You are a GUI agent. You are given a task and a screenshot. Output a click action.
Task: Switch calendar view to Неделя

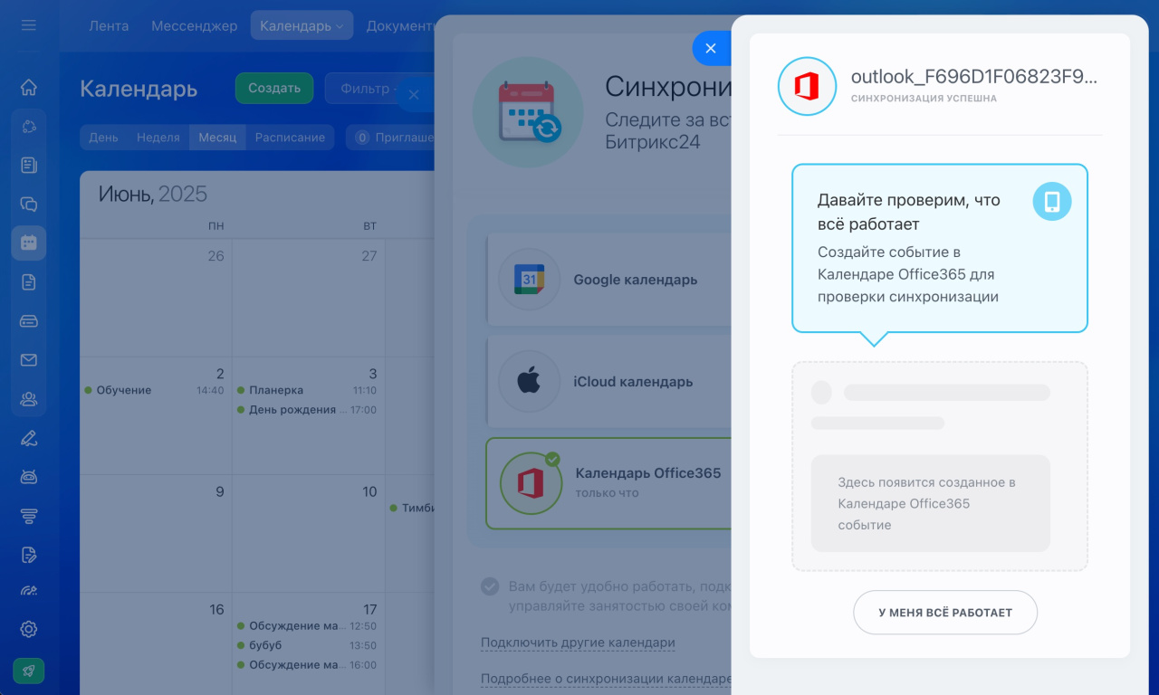click(158, 138)
